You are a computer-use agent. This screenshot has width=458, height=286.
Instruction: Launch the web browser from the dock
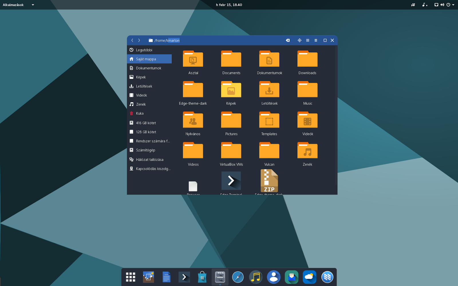tap(238, 277)
